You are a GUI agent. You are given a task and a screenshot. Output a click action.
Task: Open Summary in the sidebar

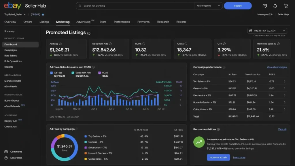click(10, 31)
